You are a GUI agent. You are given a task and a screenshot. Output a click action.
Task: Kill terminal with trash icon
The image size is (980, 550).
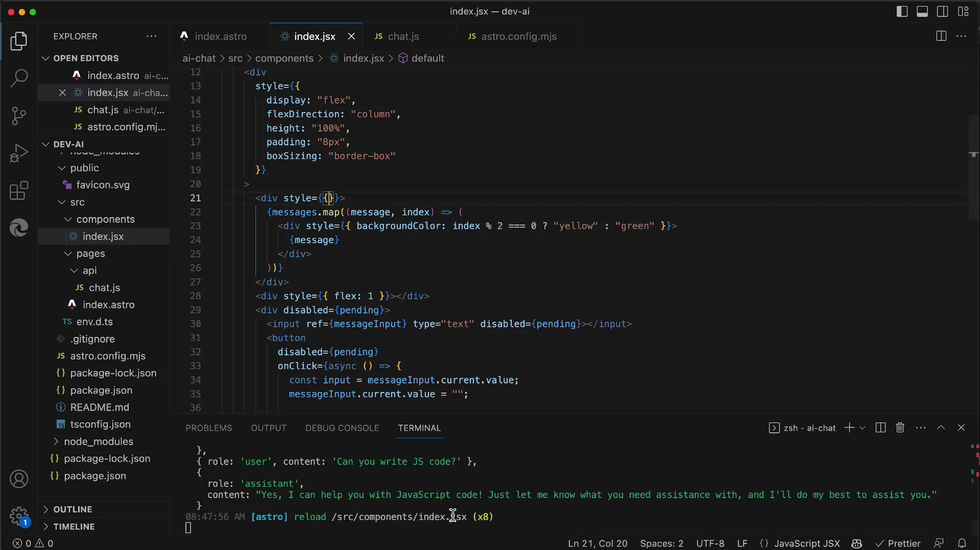(x=900, y=428)
